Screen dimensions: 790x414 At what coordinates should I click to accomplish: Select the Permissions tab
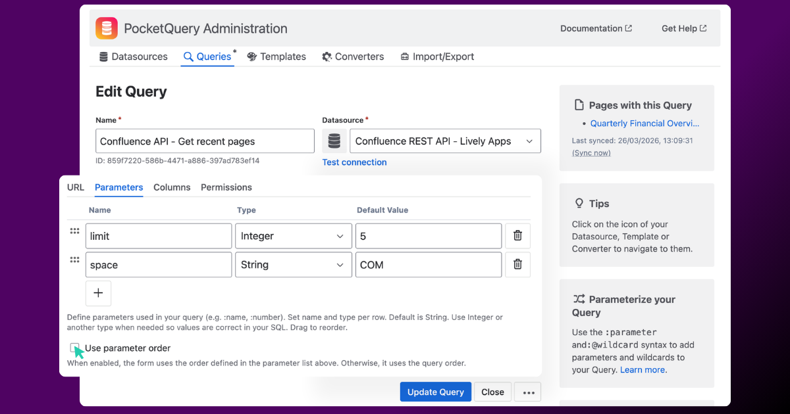click(226, 187)
